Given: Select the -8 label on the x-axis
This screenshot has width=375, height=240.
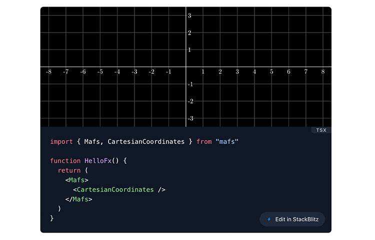Looking at the screenshot, I should (48, 72).
